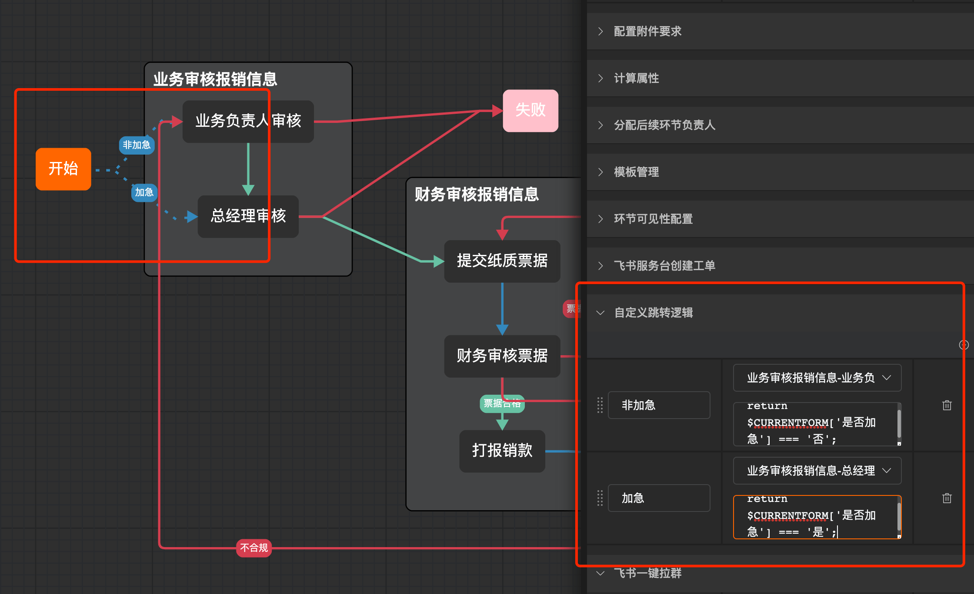Select the 总经理审核 node
The width and height of the screenshot is (974, 594).
click(x=248, y=216)
